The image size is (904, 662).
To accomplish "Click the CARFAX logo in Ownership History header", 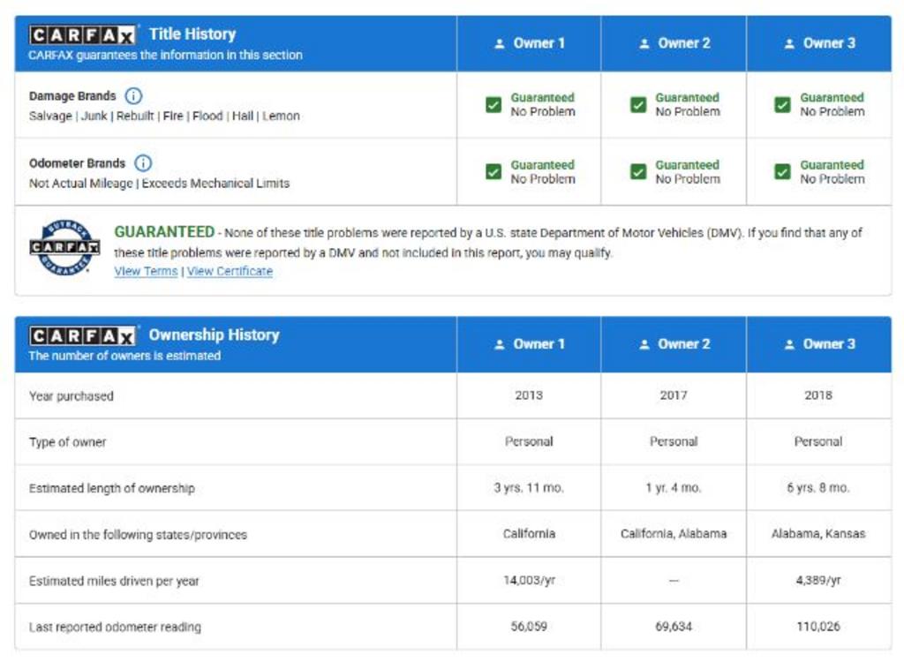I will 82,335.
